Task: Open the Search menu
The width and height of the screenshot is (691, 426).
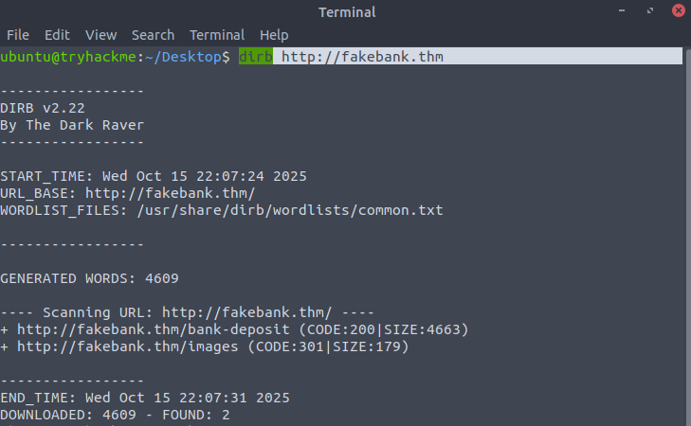Action: (153, 35)
